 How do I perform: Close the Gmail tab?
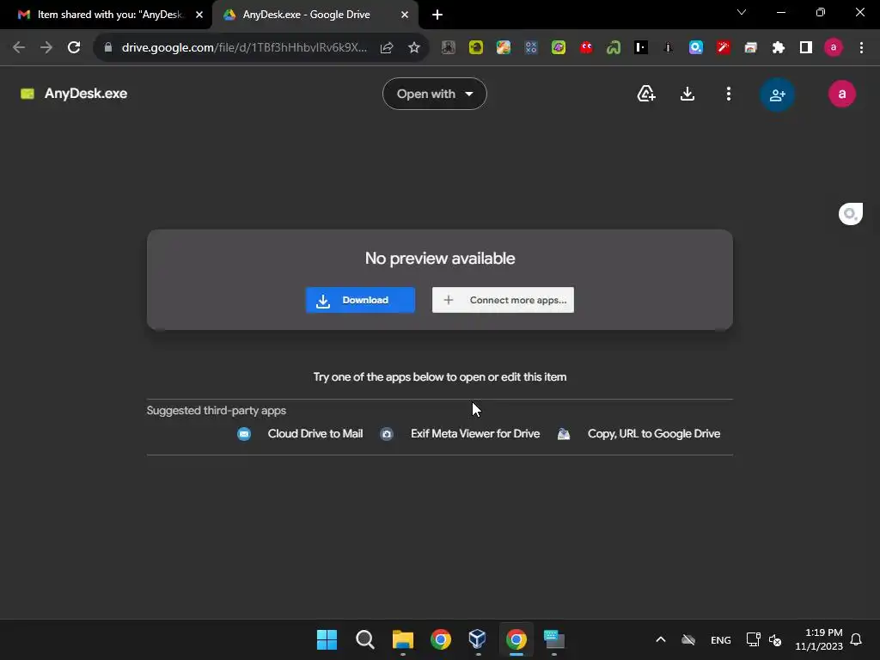(x=199, y=15)
